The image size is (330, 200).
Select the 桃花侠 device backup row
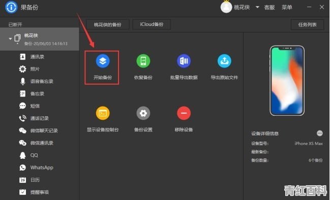coord(40,39)
